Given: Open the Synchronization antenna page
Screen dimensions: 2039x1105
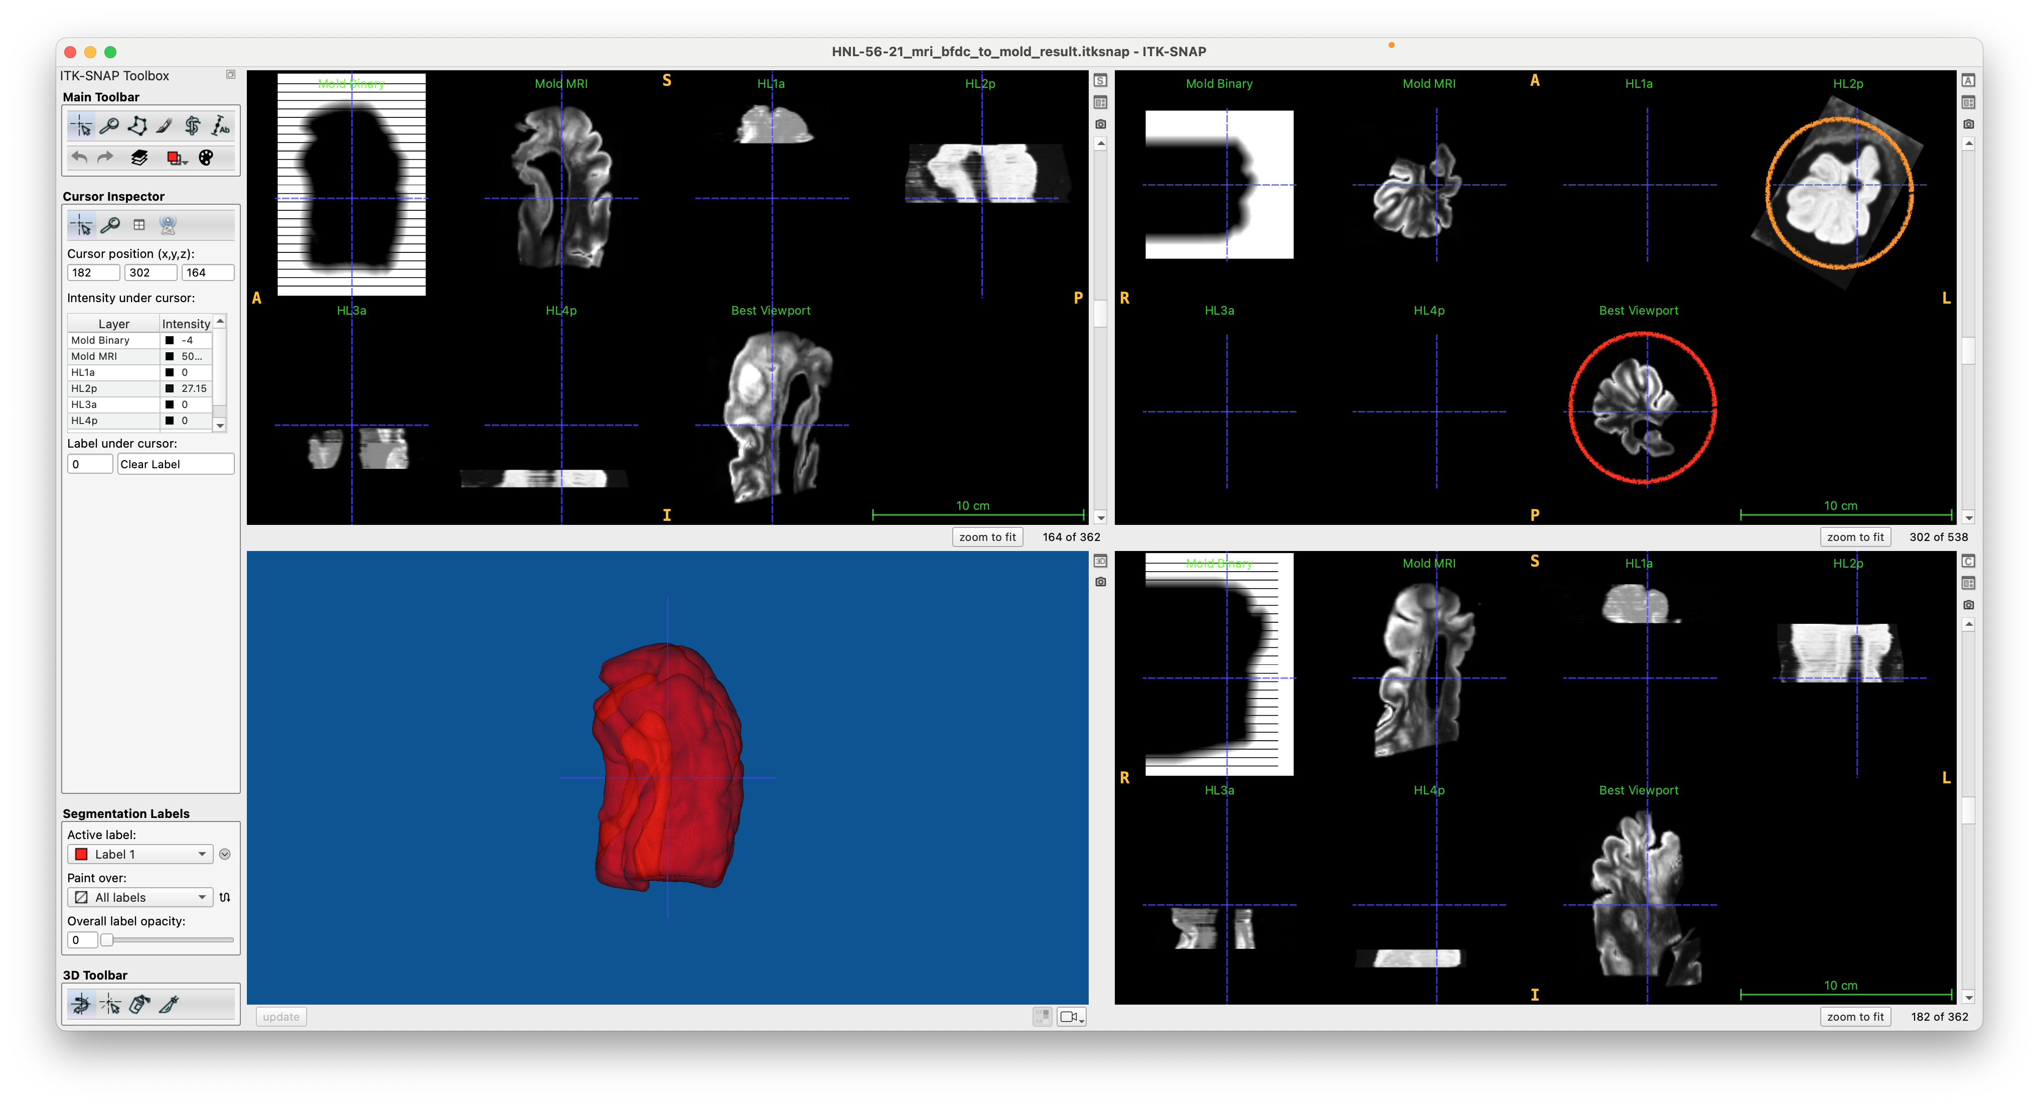Looking at the screenshot, I should point(168,226).
